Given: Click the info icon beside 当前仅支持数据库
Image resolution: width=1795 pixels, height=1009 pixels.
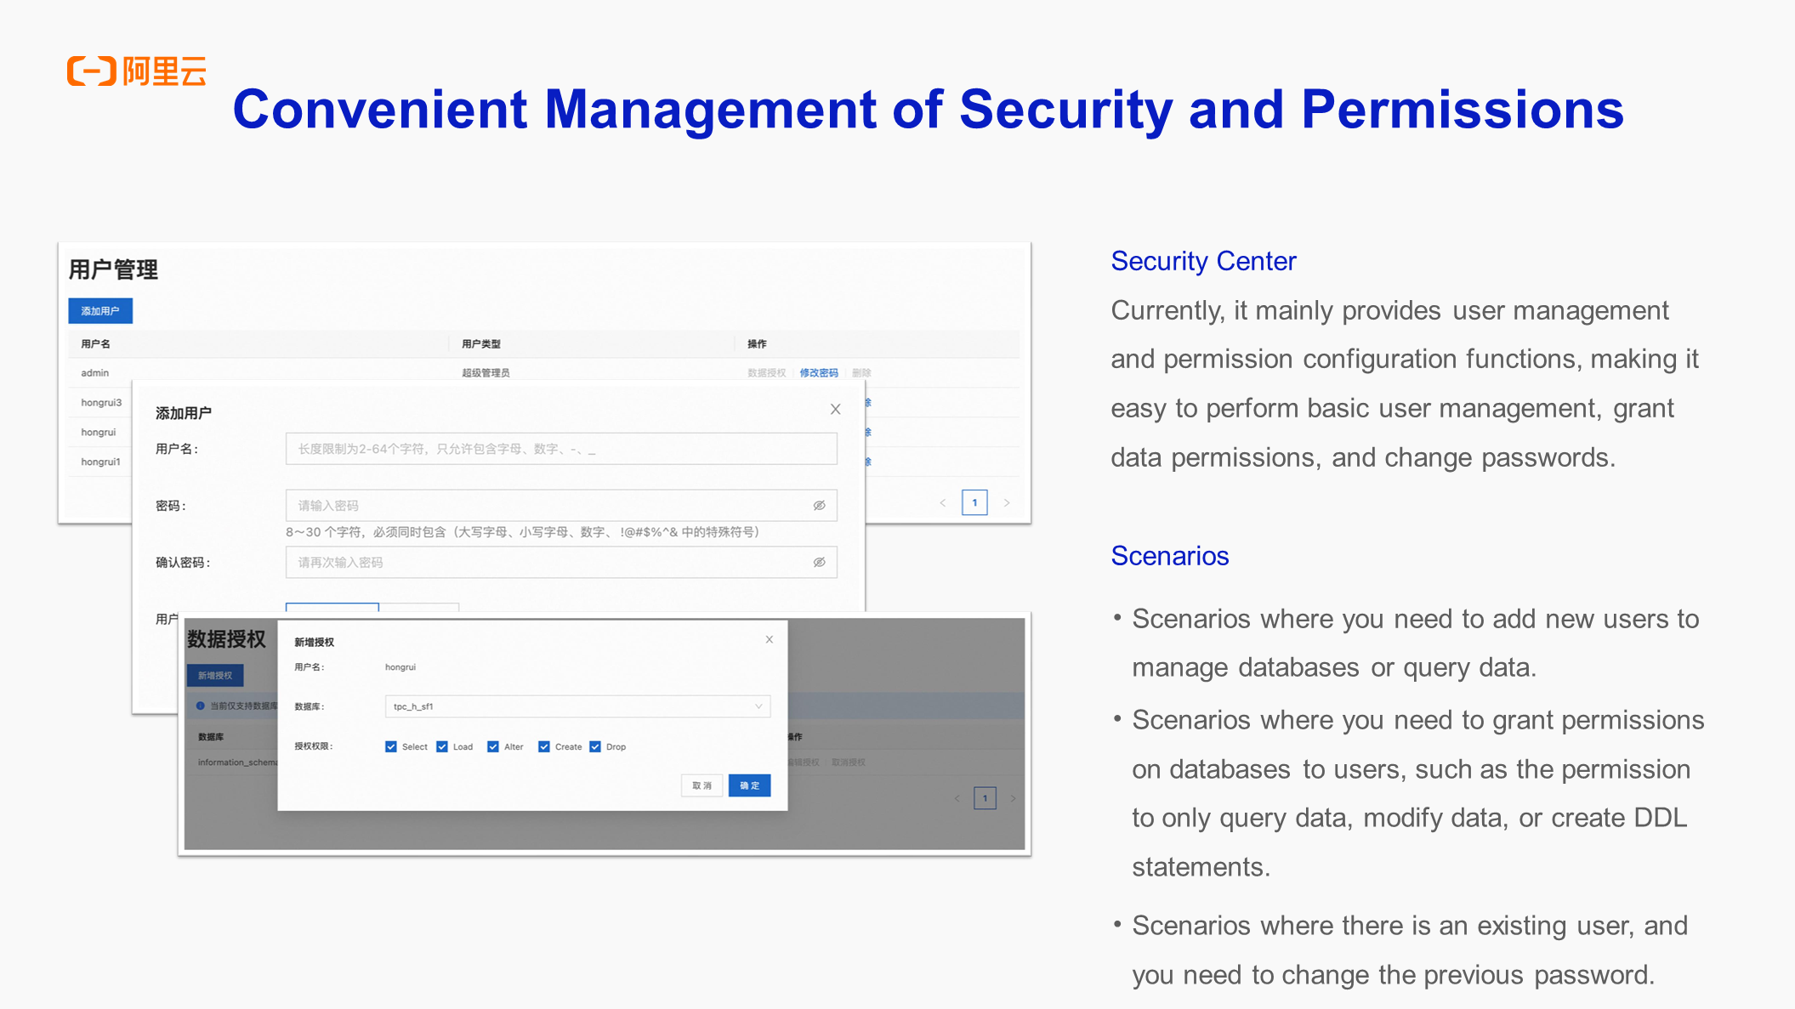Looking at the screenshot, I should pyautogui.click(x=201, y=706).
